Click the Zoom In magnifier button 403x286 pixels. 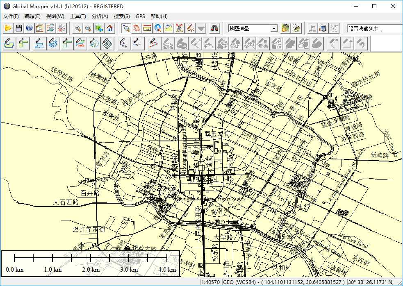(x=77, y=28)
